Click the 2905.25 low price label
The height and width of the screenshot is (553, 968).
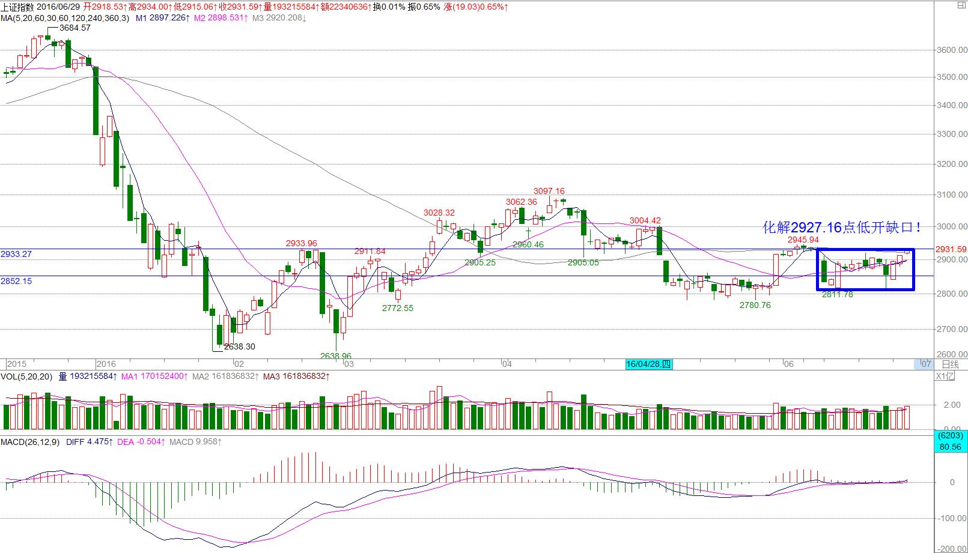(480, 262)
